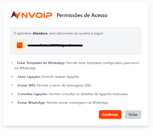Click the checkmark beside Enviar WhatsApp

[12, 102]
